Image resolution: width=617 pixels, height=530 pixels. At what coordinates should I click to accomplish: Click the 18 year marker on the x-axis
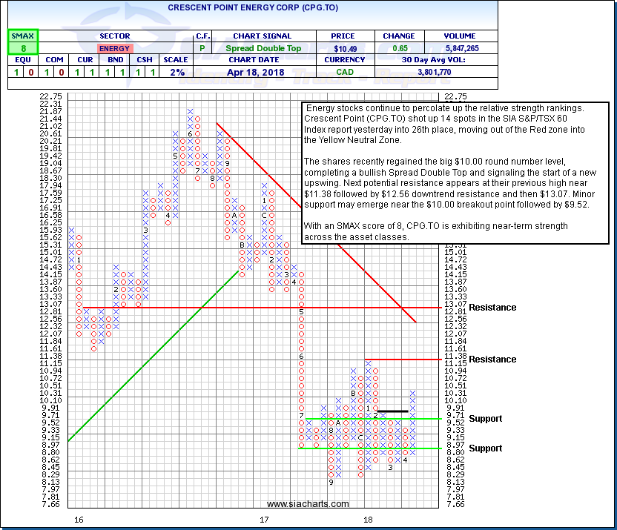tap(366, 521)
